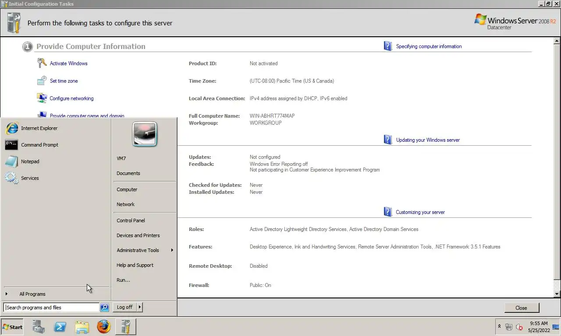Click the Set time zone clock icon
Screen dimensions: 561x336
(x=42, y=80)
